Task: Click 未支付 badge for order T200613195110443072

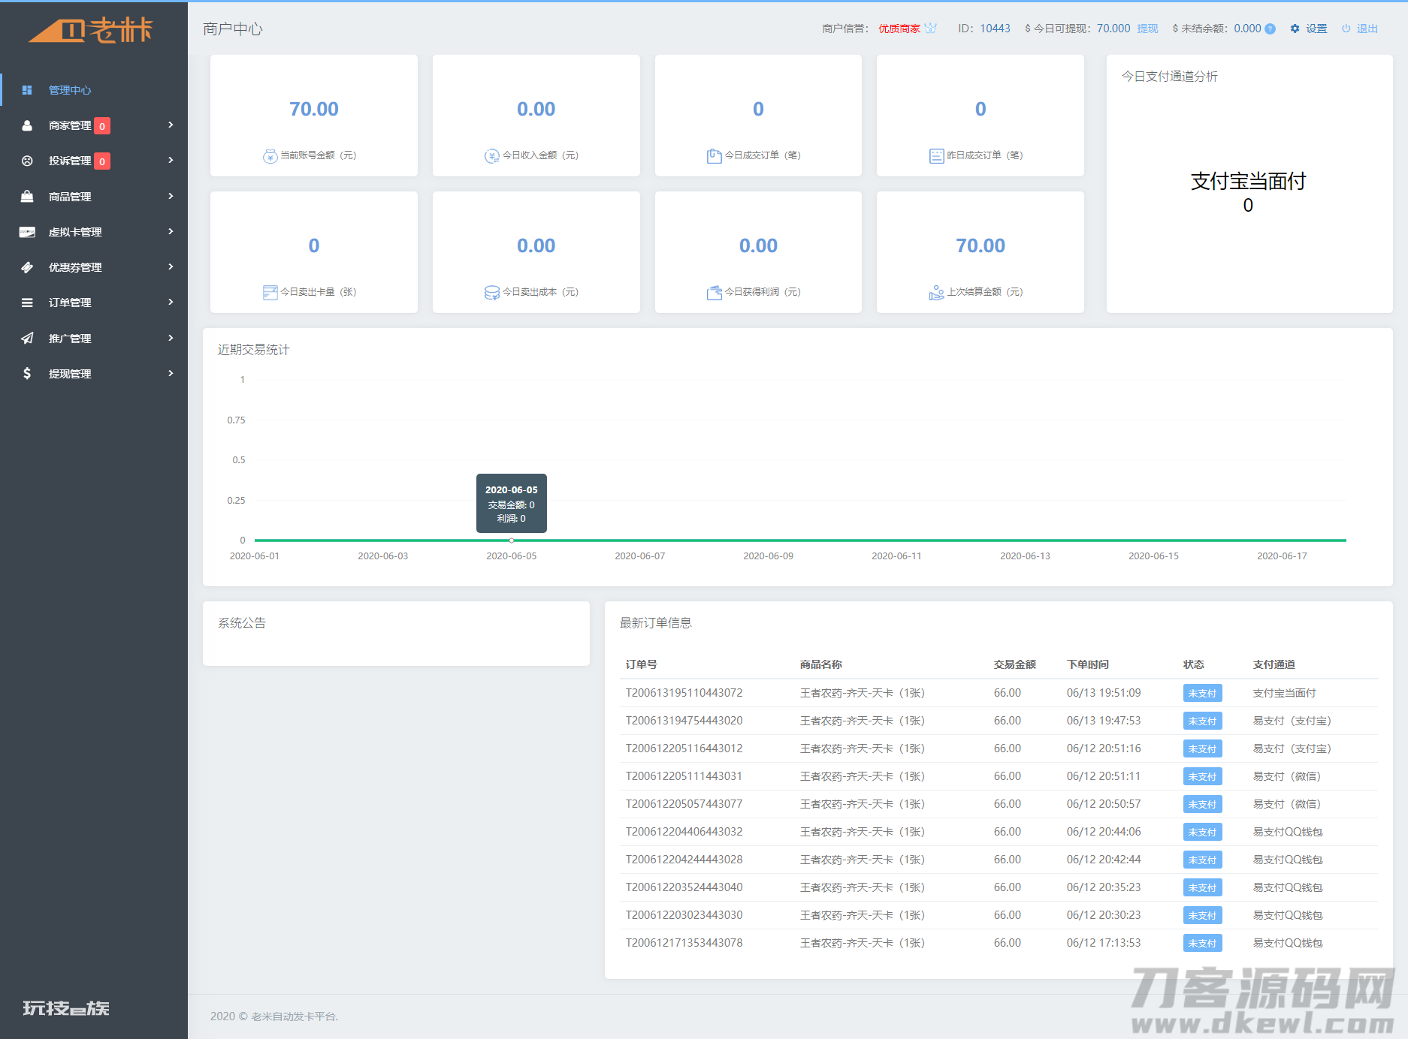Action: click(x=1202, y=693)
